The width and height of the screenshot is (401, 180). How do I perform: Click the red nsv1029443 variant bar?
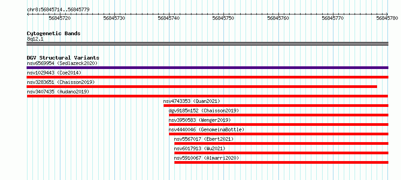[x=207, y=77]
